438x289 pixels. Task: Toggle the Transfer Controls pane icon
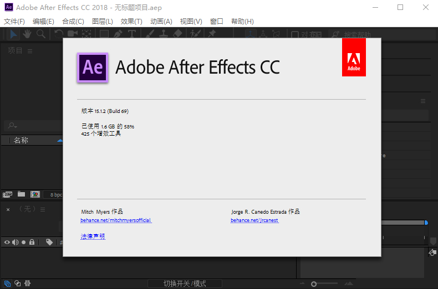tap(17, 283)
